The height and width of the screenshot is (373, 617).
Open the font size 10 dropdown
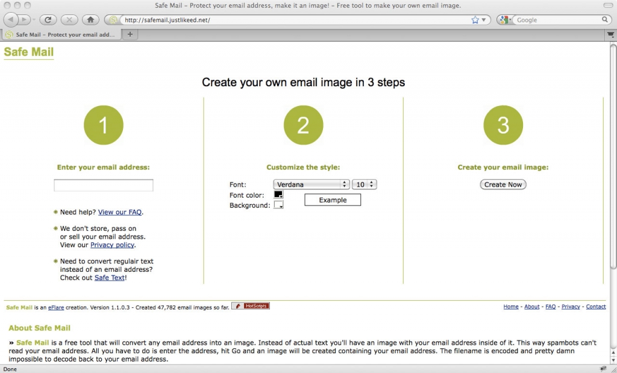pyautogui.click(x=365, y=184)
